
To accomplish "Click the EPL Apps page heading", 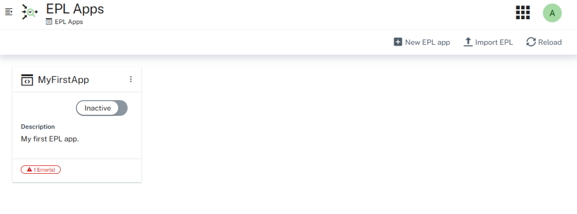I will tap(75, 9).
